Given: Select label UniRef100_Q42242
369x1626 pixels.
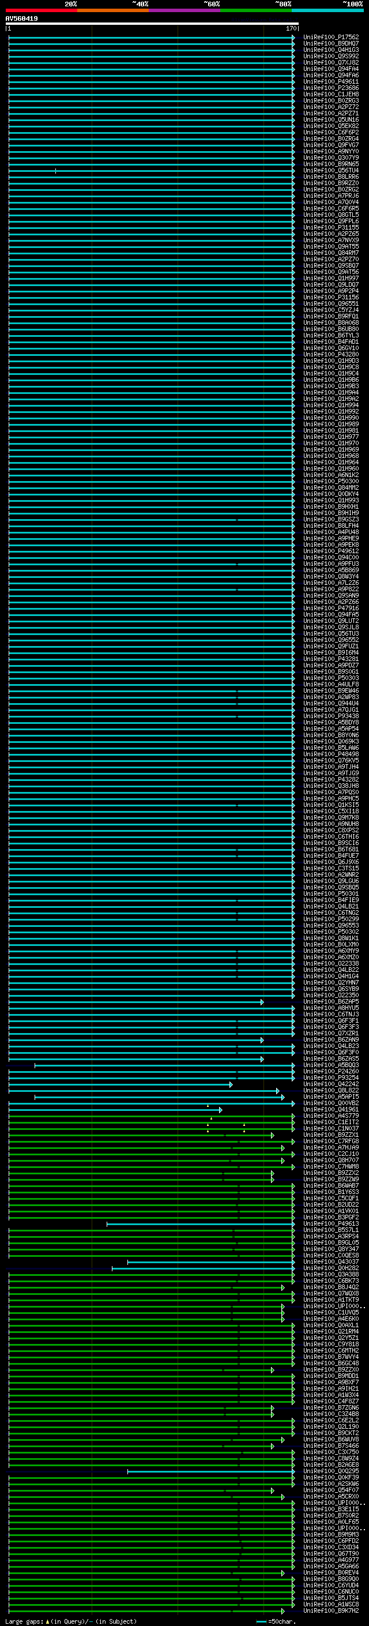Looking at the screenshot, I should [x=330, y=1084].
